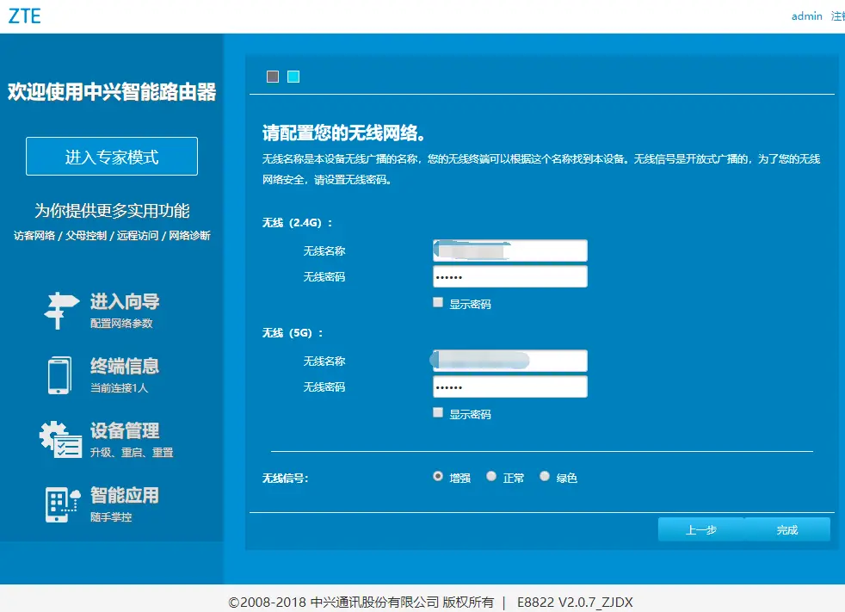Click the signpost wizard icon
The width and height of the screenshot is (845, 612).
(x=61, y=311)
